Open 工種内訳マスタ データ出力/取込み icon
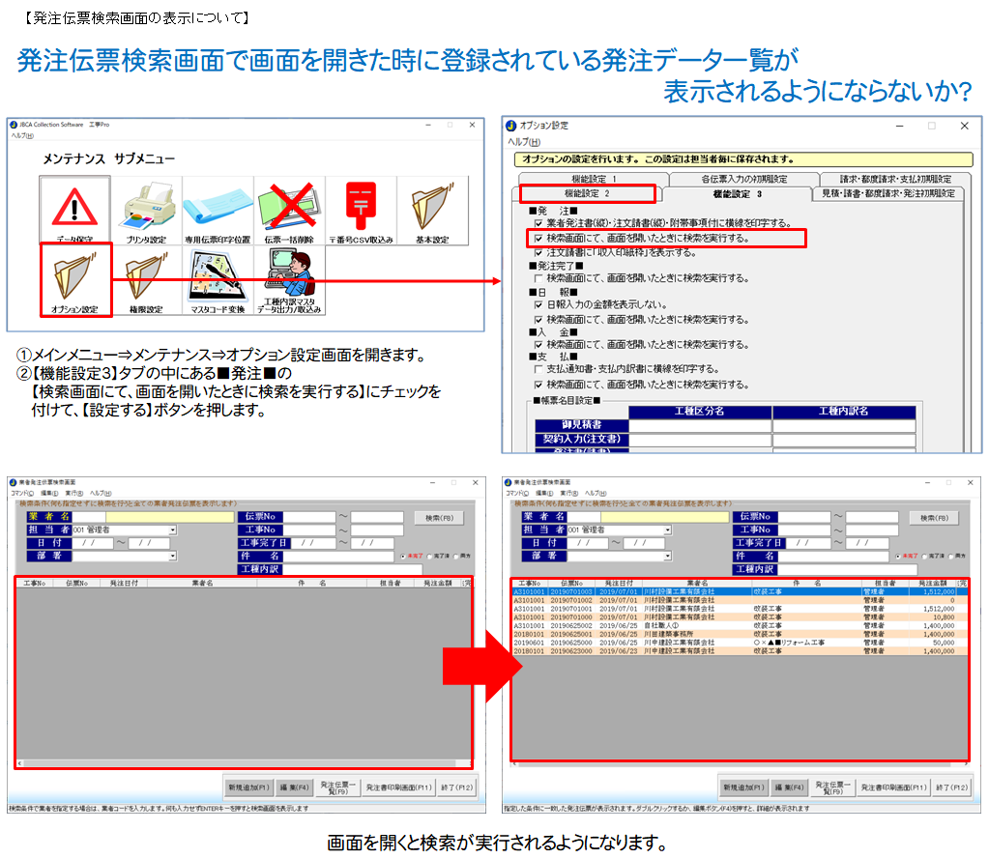The width and height of the screenshot is (989, 859). (289, 281)
